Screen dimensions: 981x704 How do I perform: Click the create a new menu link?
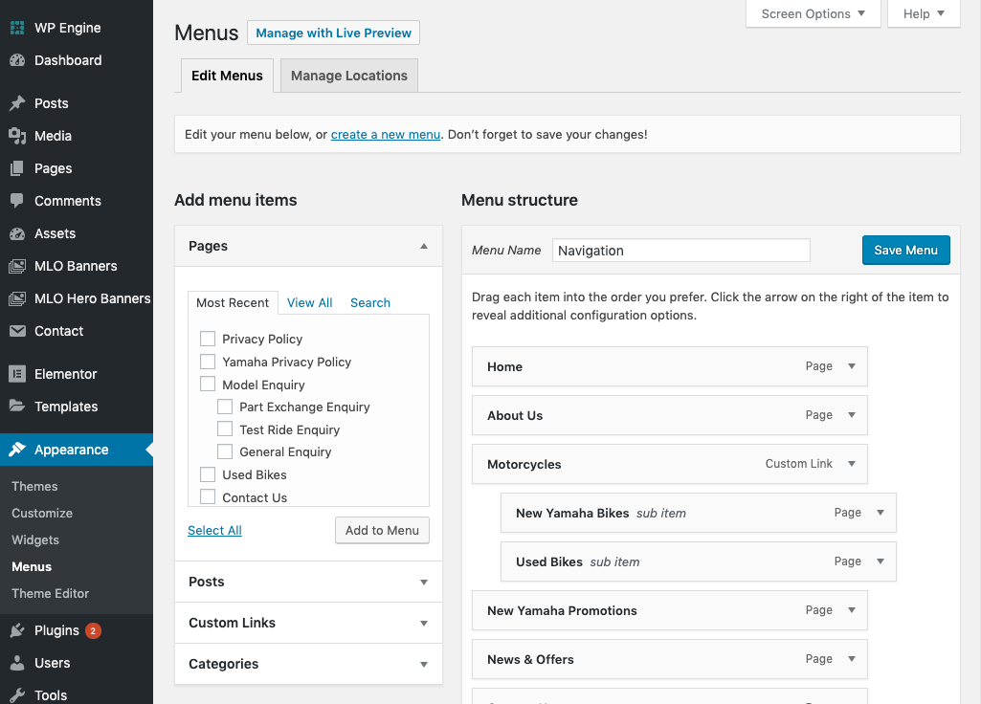[386, 135]
